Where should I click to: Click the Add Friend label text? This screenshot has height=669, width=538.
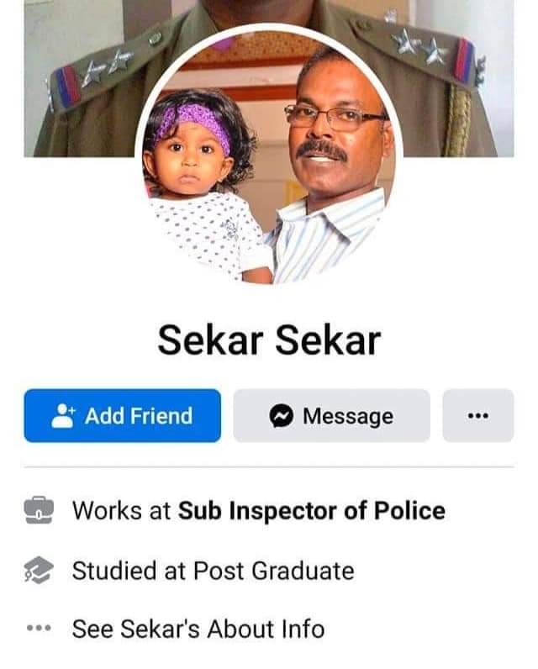(x=139, y=416)
